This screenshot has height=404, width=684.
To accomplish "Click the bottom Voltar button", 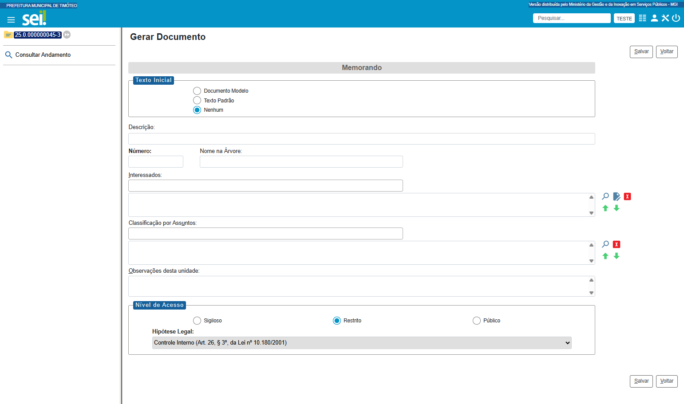I will tap(667, 381).
